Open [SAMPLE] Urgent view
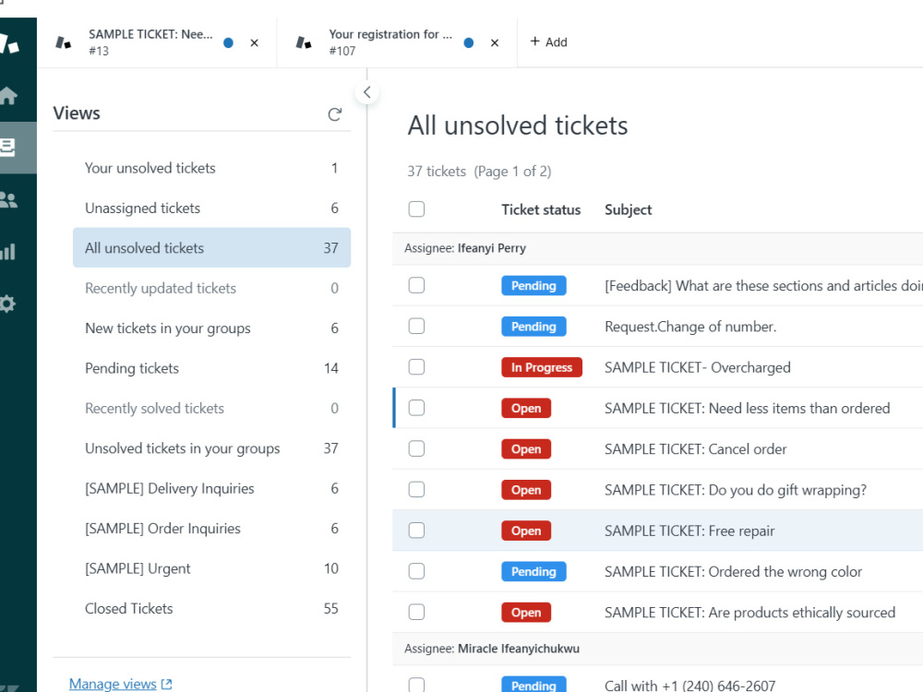 click(212, 568)
